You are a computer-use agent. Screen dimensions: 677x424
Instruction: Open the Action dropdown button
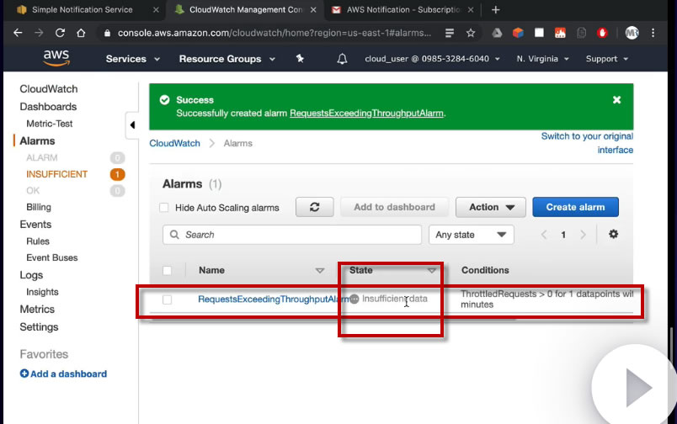tap(491, 207)
